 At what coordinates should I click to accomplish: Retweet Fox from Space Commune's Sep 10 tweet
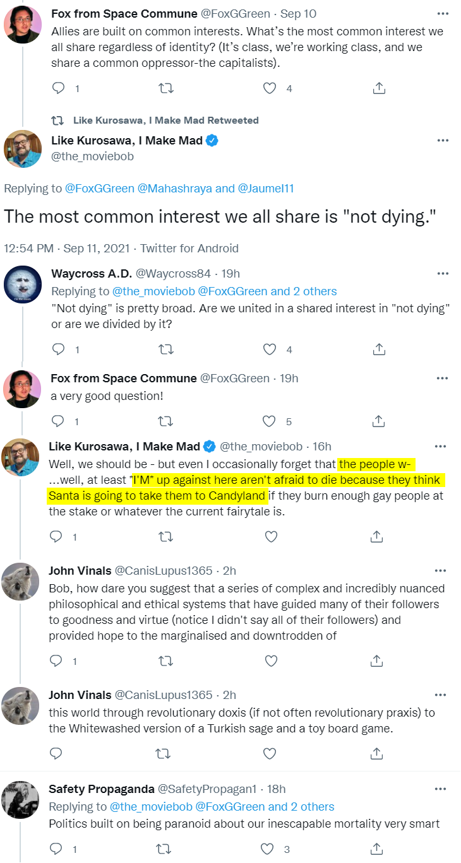coord(165,88)
